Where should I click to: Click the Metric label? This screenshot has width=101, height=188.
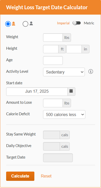coord(89,23)
